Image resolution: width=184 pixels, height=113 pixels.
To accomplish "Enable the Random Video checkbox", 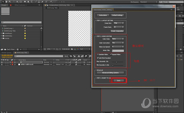I will pyautogui.click(x=98, y=54).
